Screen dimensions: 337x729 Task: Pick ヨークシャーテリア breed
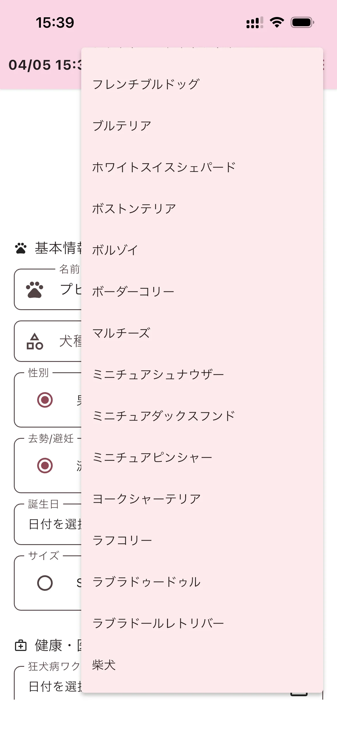(146, 499)
